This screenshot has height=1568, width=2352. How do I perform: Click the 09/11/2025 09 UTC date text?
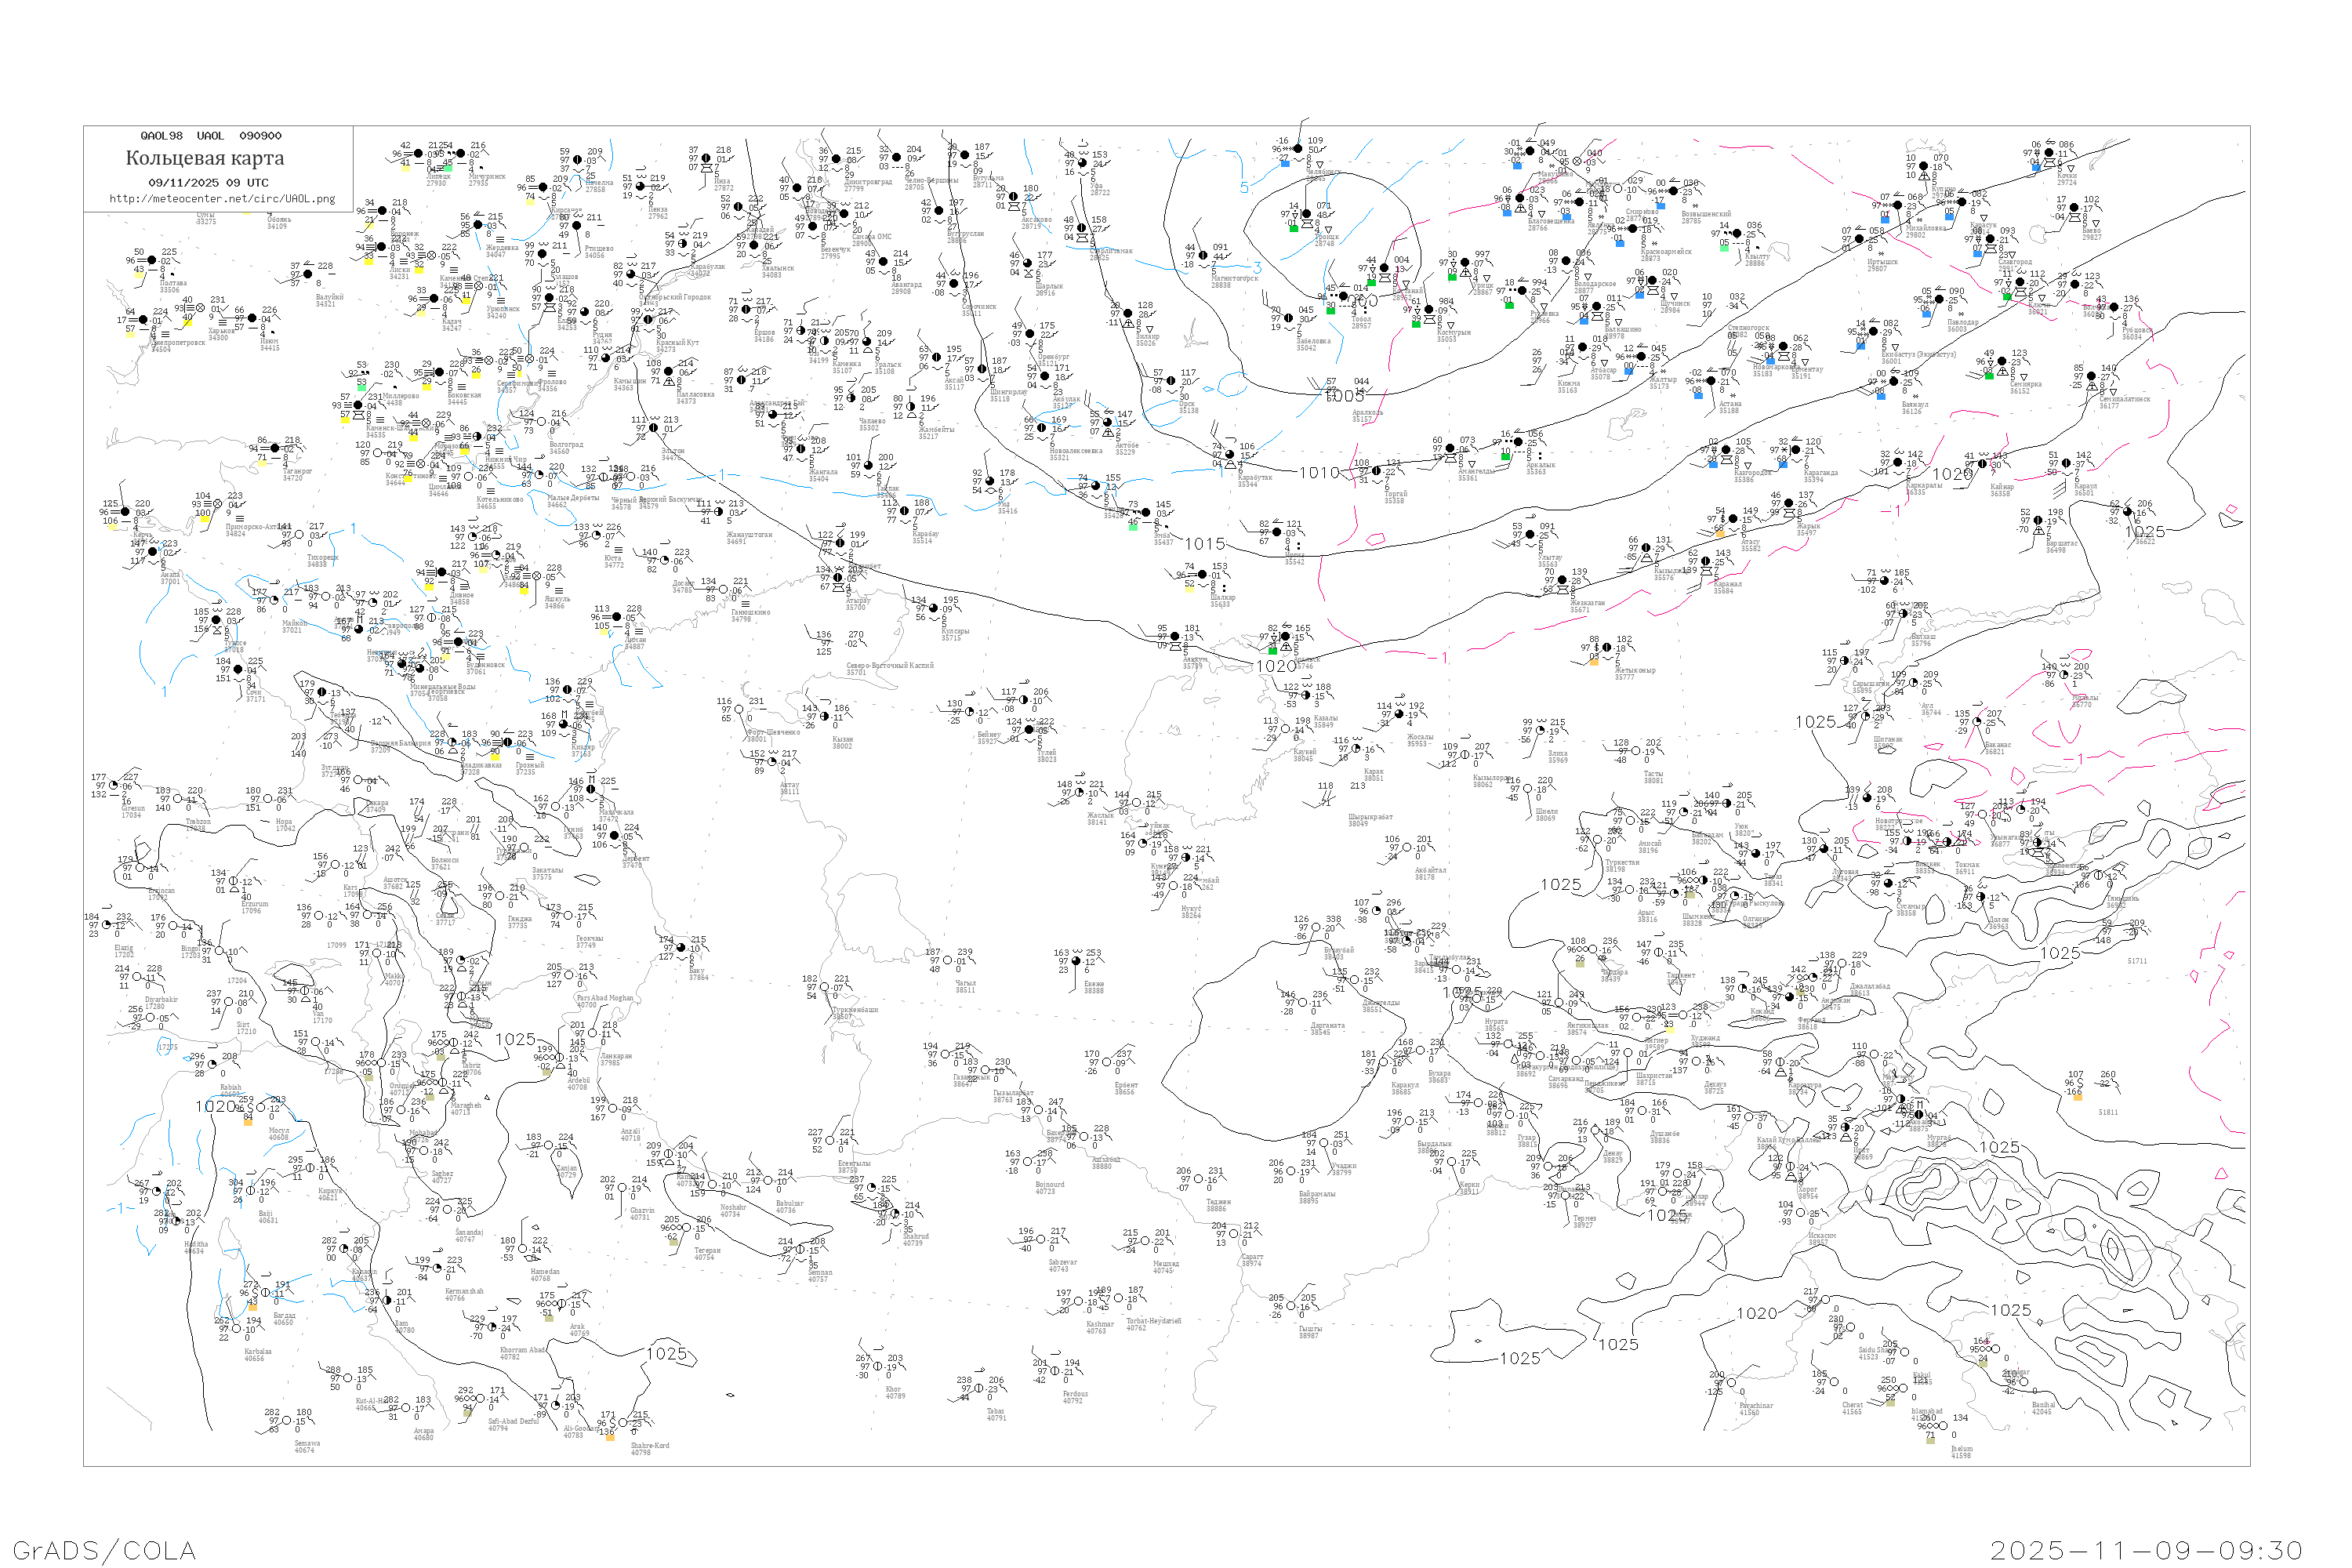pos(208,182)
